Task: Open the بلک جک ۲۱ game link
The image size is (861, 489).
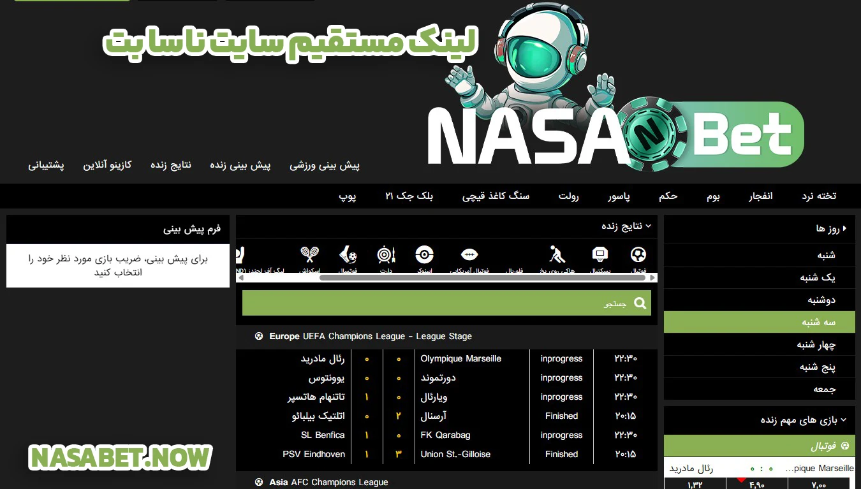Action: point(409,196)
